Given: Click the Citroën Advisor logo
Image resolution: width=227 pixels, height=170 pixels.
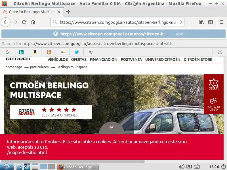Looking at the screenshot, I should click(27, 112).
